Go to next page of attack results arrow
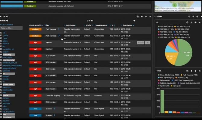 point(134,21)
